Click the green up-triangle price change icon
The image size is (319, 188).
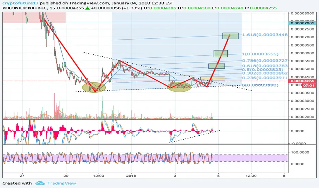(87, 8)
